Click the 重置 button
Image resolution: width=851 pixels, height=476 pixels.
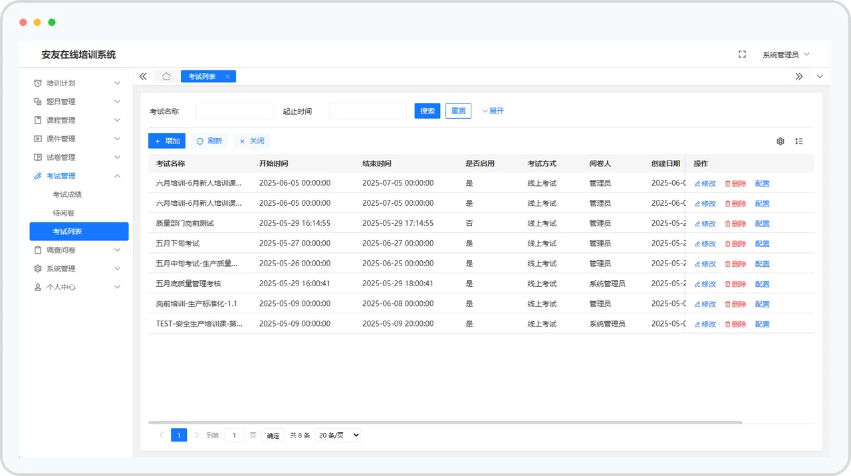click(x=458, y=111)
